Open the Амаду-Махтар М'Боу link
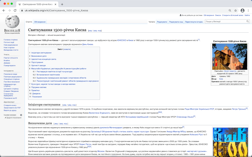This screenshot has width=252, height=157. tap(176, 132)
